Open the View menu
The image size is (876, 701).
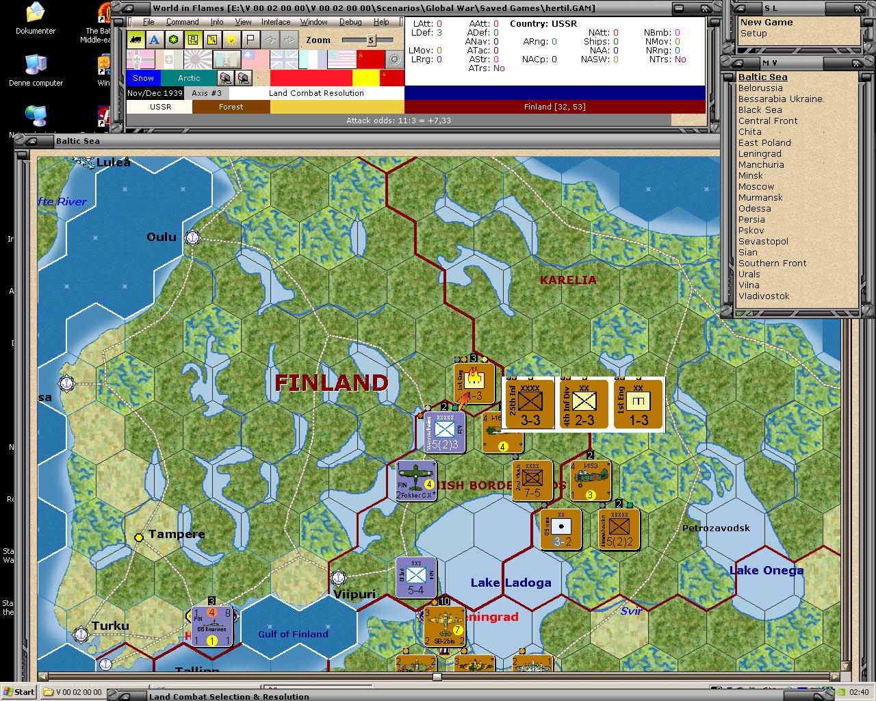[x=243, y=22]
